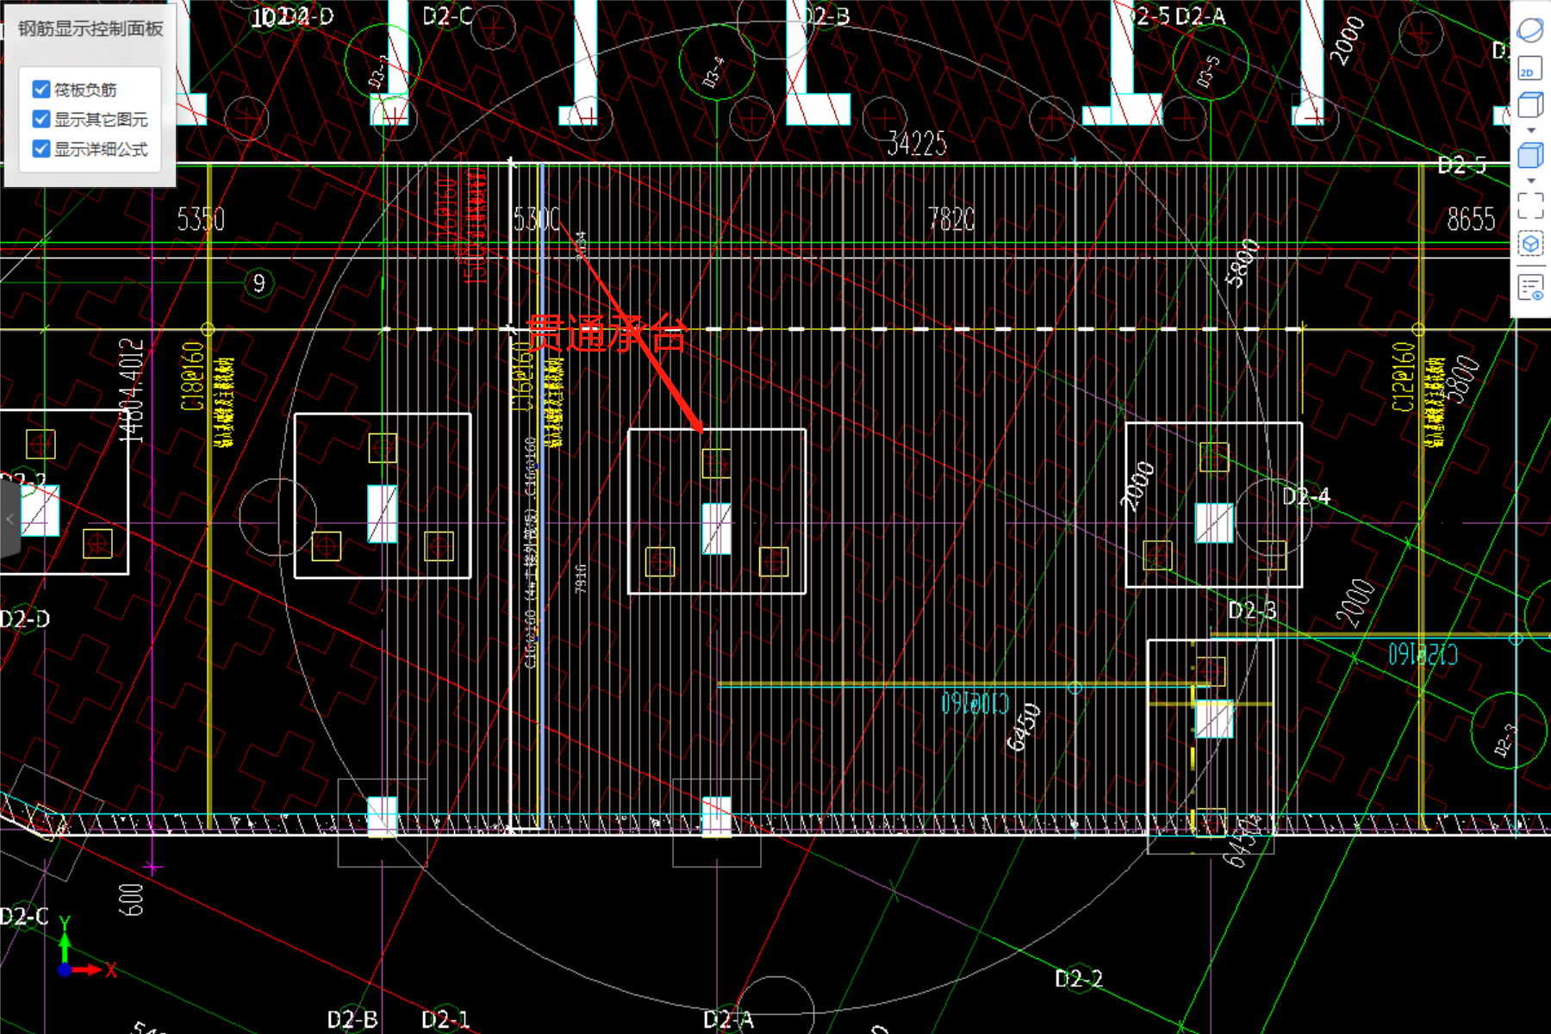The image size is (1551, 1034).
Task: Click the 钢筋显示控制面板 panel title
Action: click(90, 29)
